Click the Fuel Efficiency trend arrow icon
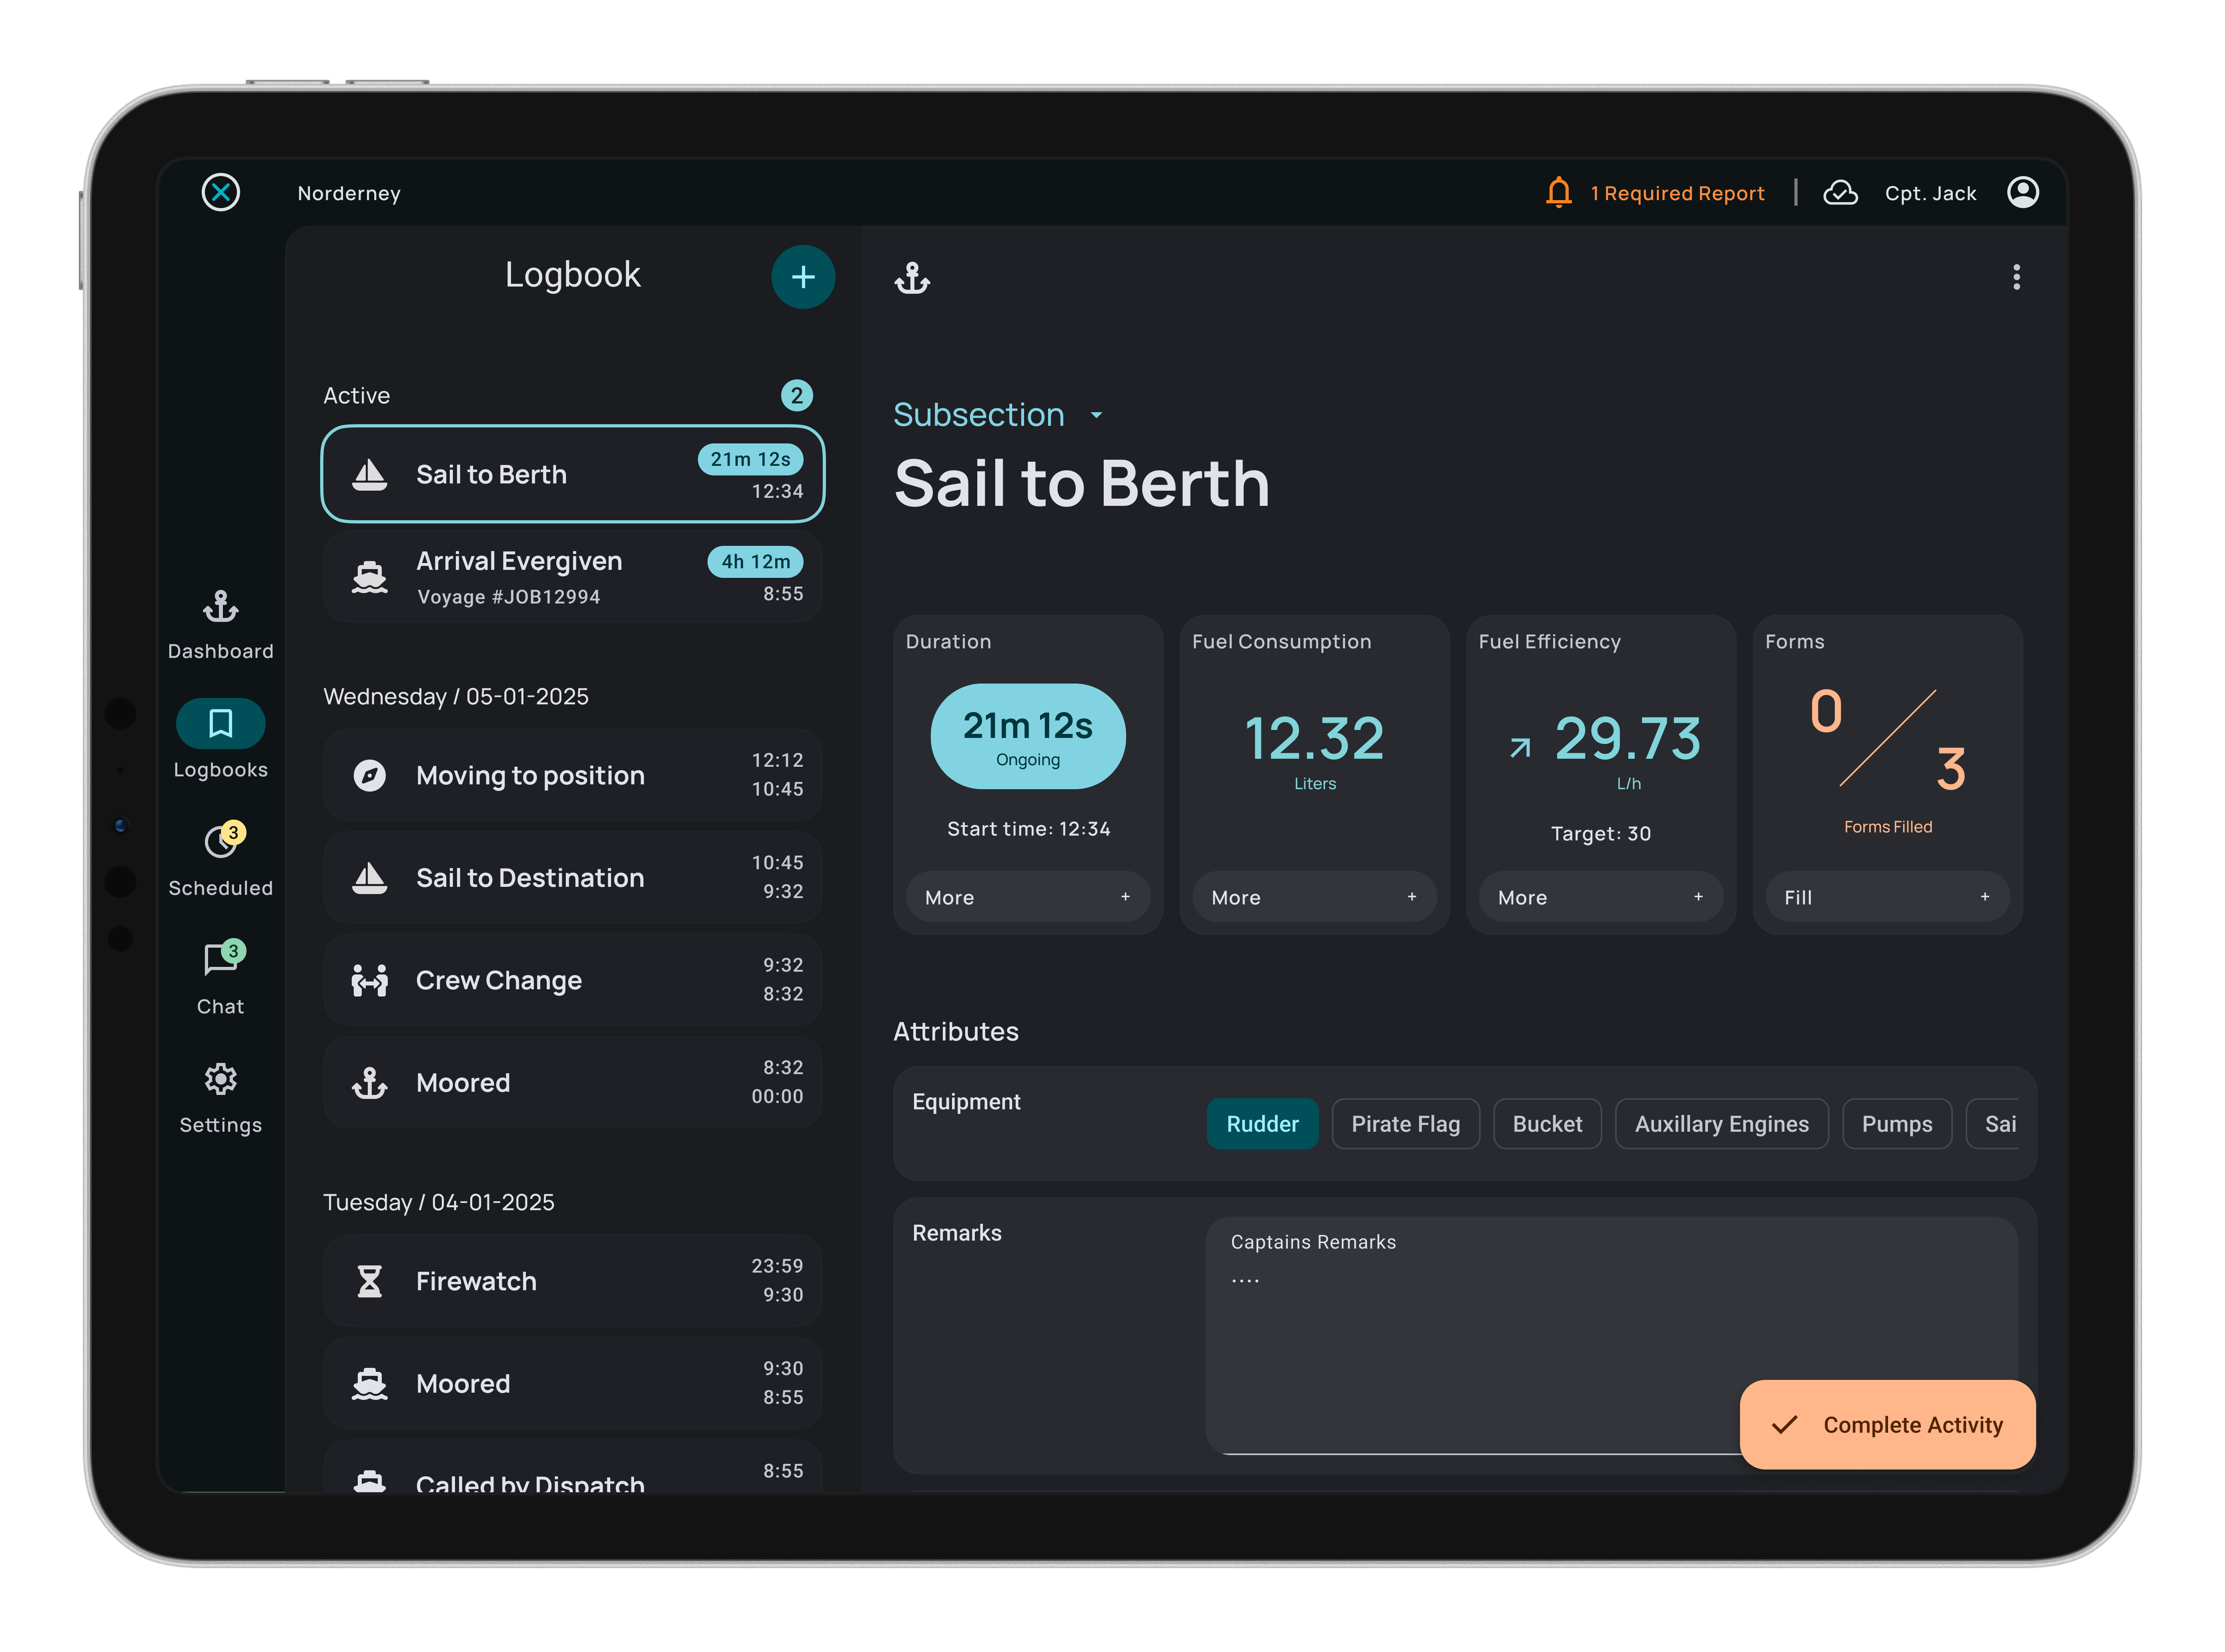The image size is (2225, 1652). [x=1519, y=747]
